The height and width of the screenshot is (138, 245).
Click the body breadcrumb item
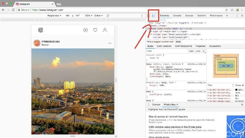click(178, 42)
